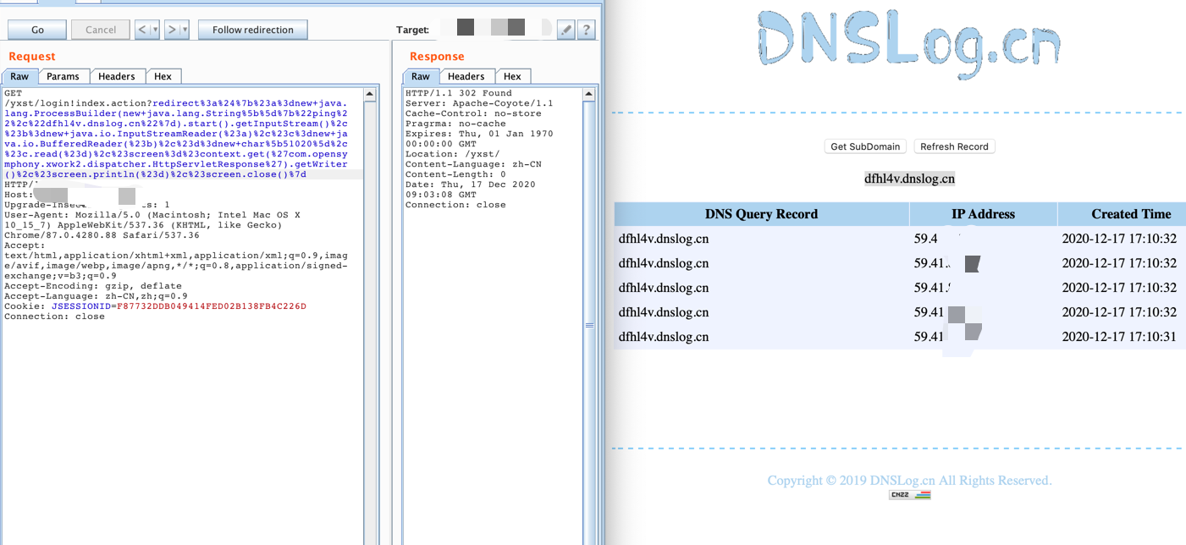Click the Content-Length: 0 response line
1186x545 pixels.
455,174
